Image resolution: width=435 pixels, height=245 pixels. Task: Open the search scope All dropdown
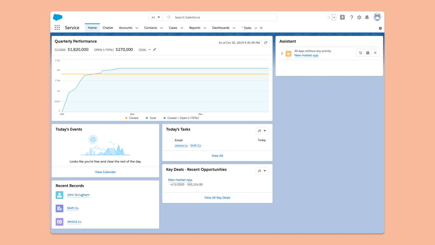click(x=155, y=17)
